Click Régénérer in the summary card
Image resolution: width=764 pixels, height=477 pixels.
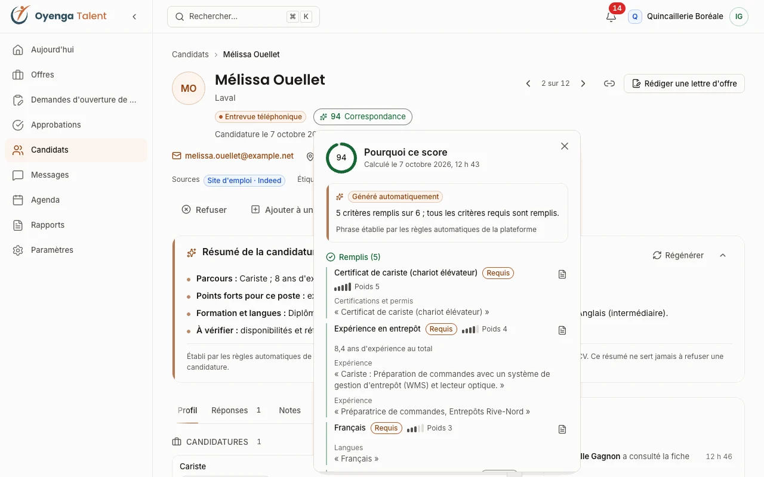pyautogui.click(x=678, y=255)
